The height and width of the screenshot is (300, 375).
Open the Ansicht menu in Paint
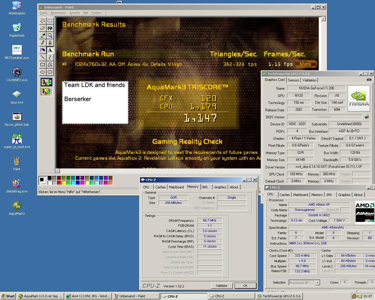(75, 13)
